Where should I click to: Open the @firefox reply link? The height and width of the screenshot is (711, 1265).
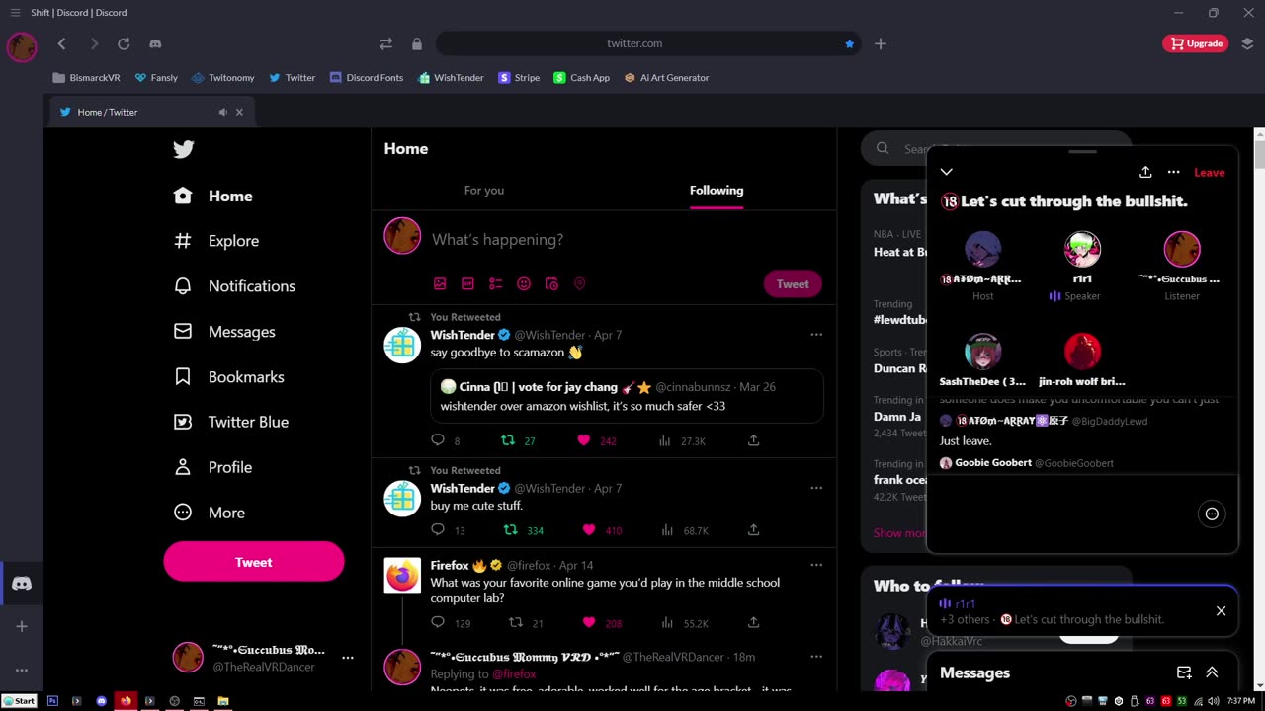pos(514,673)
